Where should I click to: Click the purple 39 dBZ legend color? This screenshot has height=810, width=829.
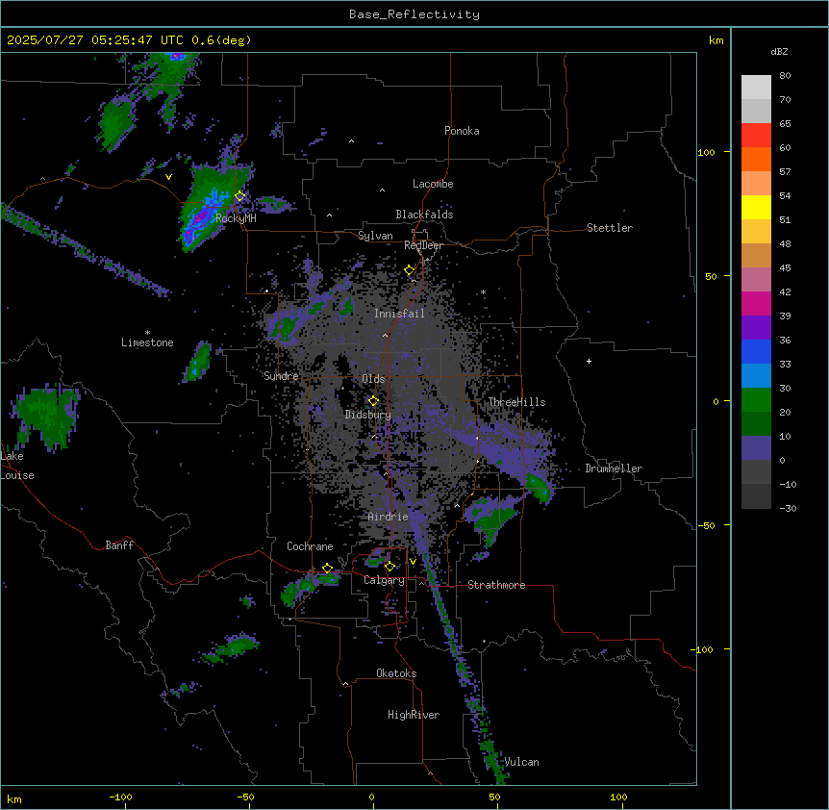[756, 328]
